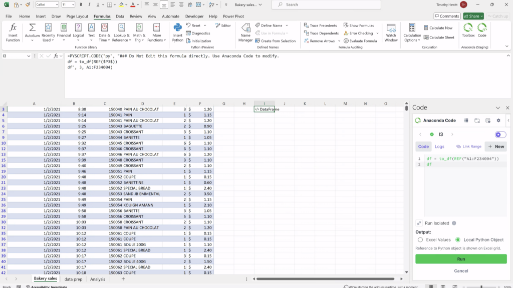Open Financial functions library

[64, 32]
